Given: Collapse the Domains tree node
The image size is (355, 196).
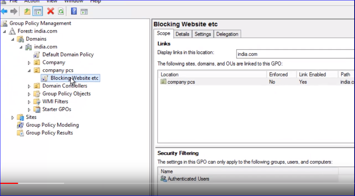Looking at the screenshot, I should click(13, 39).
